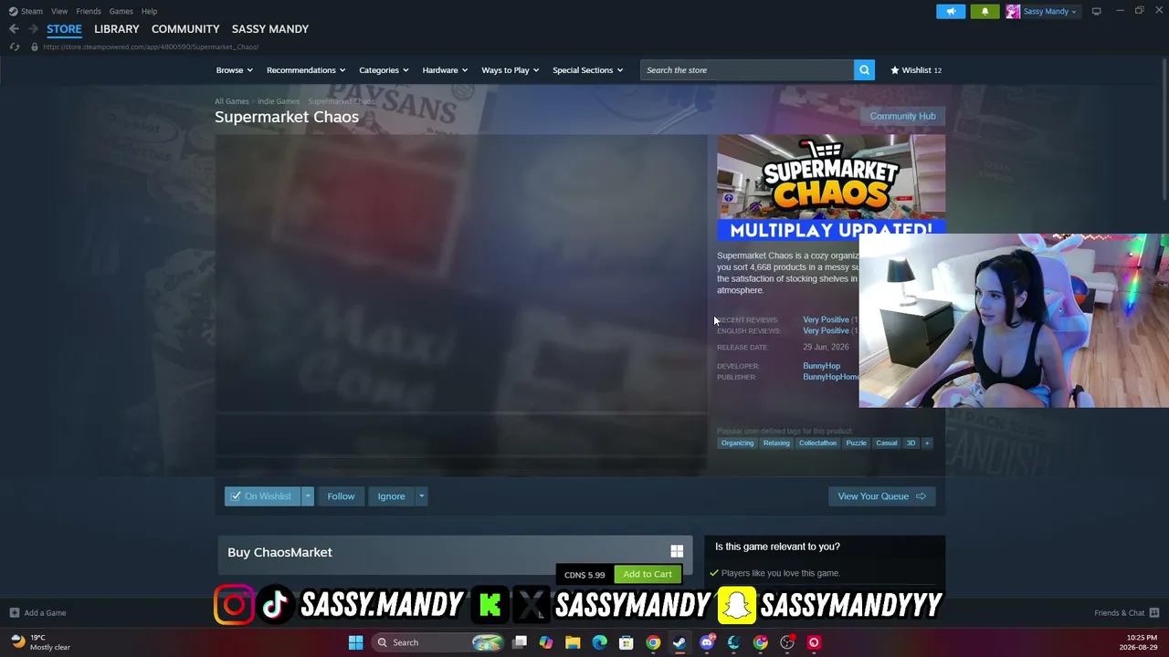
Task: Click the Sassy Mandy profile avatar
Action: point(1013,11)
